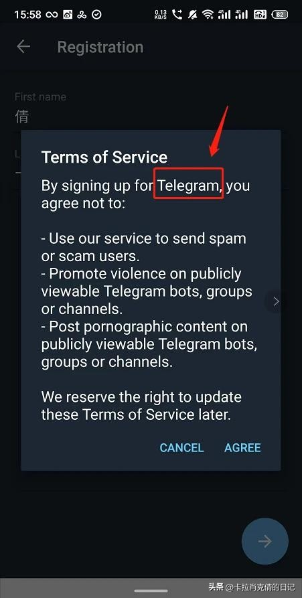Tap the Weibo icon in the status bar
This screenshot has width=302, height=598.
68,15
